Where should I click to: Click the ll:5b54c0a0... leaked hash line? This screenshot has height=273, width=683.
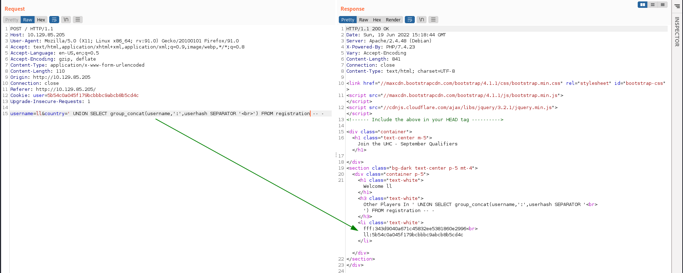[x=413, y=235]
